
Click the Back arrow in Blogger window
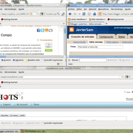pyautogui.click(x=70, y=14)
